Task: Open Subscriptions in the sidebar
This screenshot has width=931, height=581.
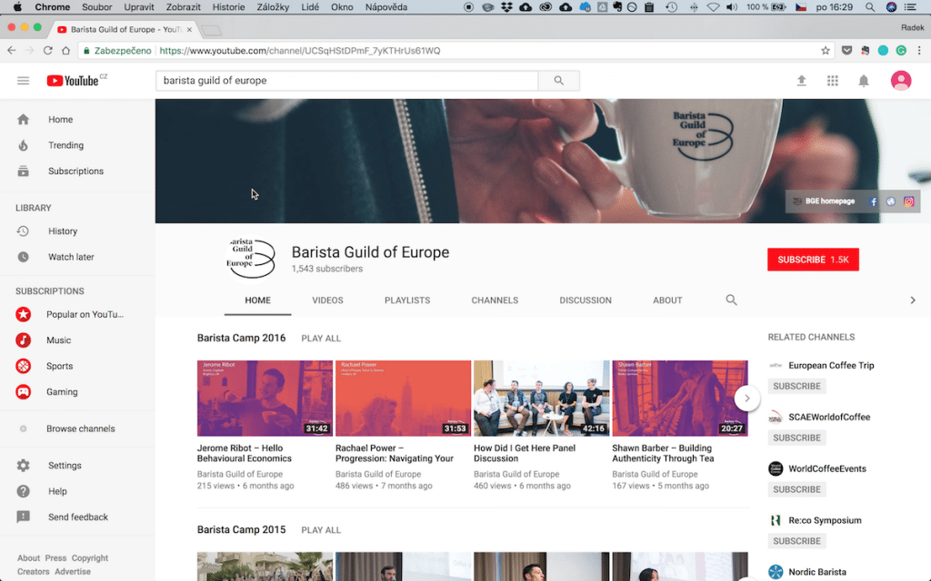Action: pos(77,172)
